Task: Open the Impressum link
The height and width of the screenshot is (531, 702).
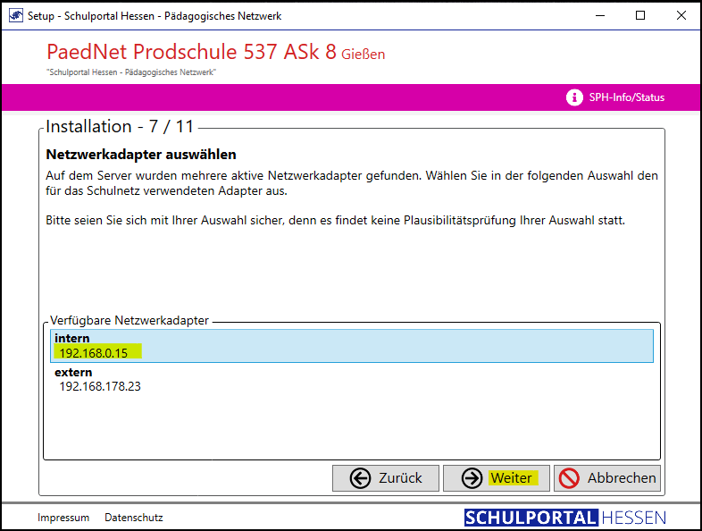Action: point(63,518)
